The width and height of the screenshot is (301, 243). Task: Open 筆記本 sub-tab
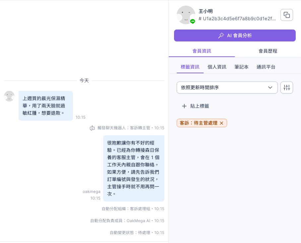(x=241, y=67)
